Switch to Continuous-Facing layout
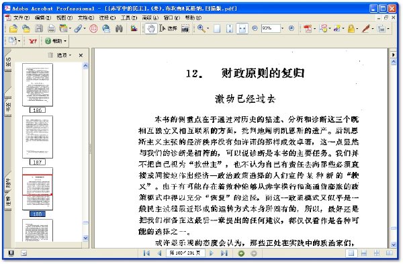This screenshot has width=403, height=264. [x=377, y=253]
